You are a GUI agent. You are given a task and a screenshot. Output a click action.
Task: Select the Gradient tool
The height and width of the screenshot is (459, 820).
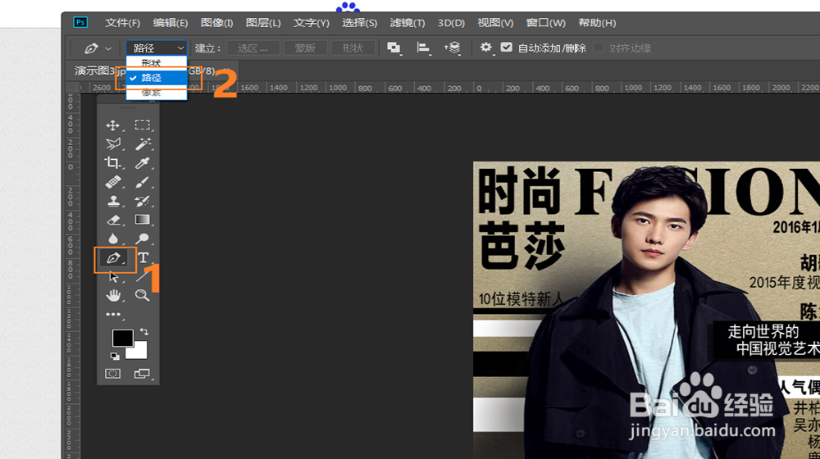tap(142, 220)
